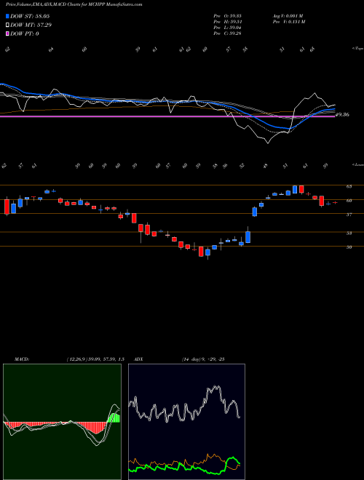This screenshot has width=364, height=480.
Task: Click the 'Pre H: 59.51' high value
Action: coord(227,22)
